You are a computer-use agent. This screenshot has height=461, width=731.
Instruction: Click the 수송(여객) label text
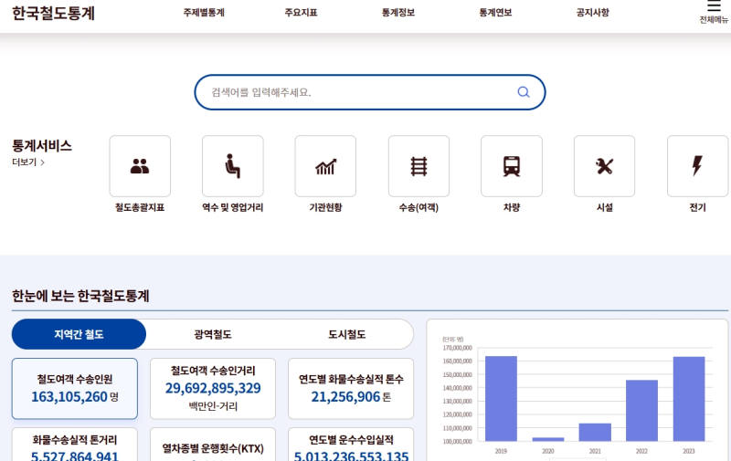418,208
